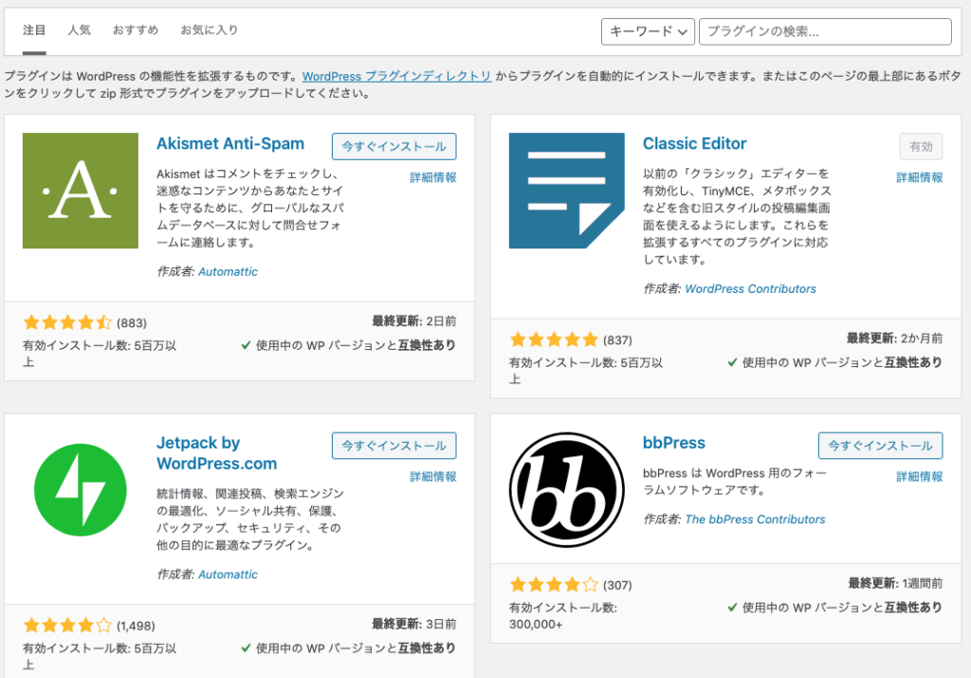Click the 300,000+ install count for bbPress

click(x=536, y=625)
